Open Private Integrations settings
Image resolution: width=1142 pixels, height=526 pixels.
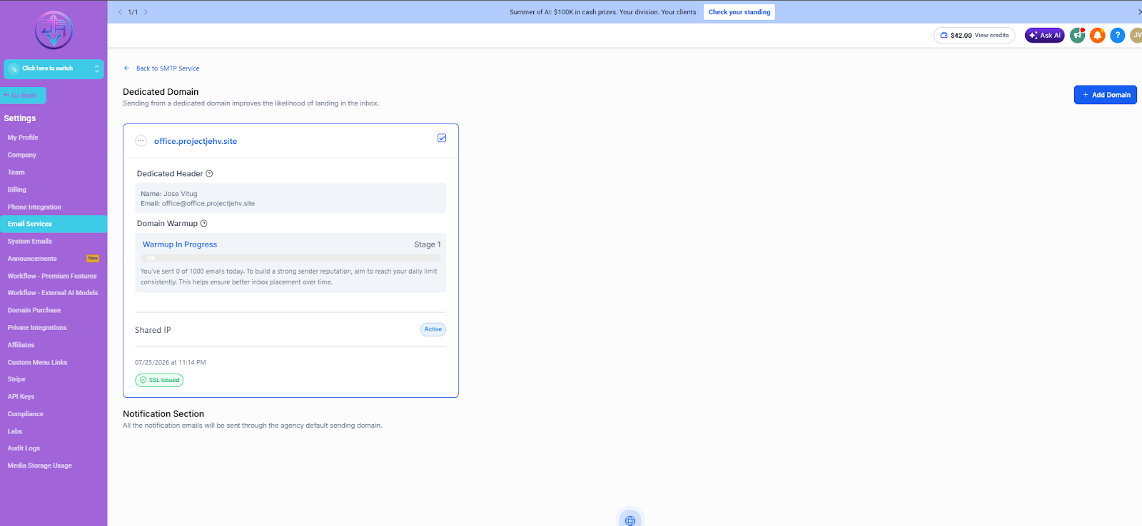coord(37,328)
